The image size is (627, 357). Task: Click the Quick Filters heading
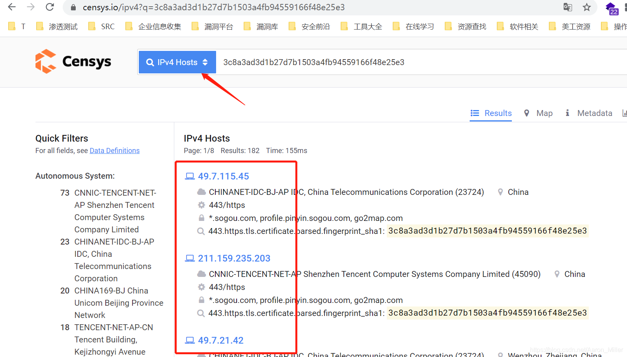(62, 138)
